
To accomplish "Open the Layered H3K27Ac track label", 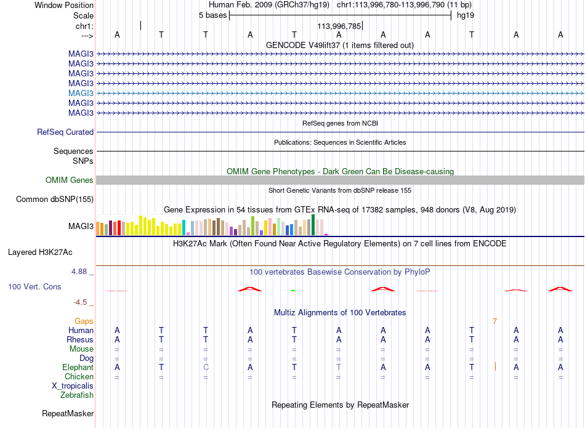I will coord(40,252).
